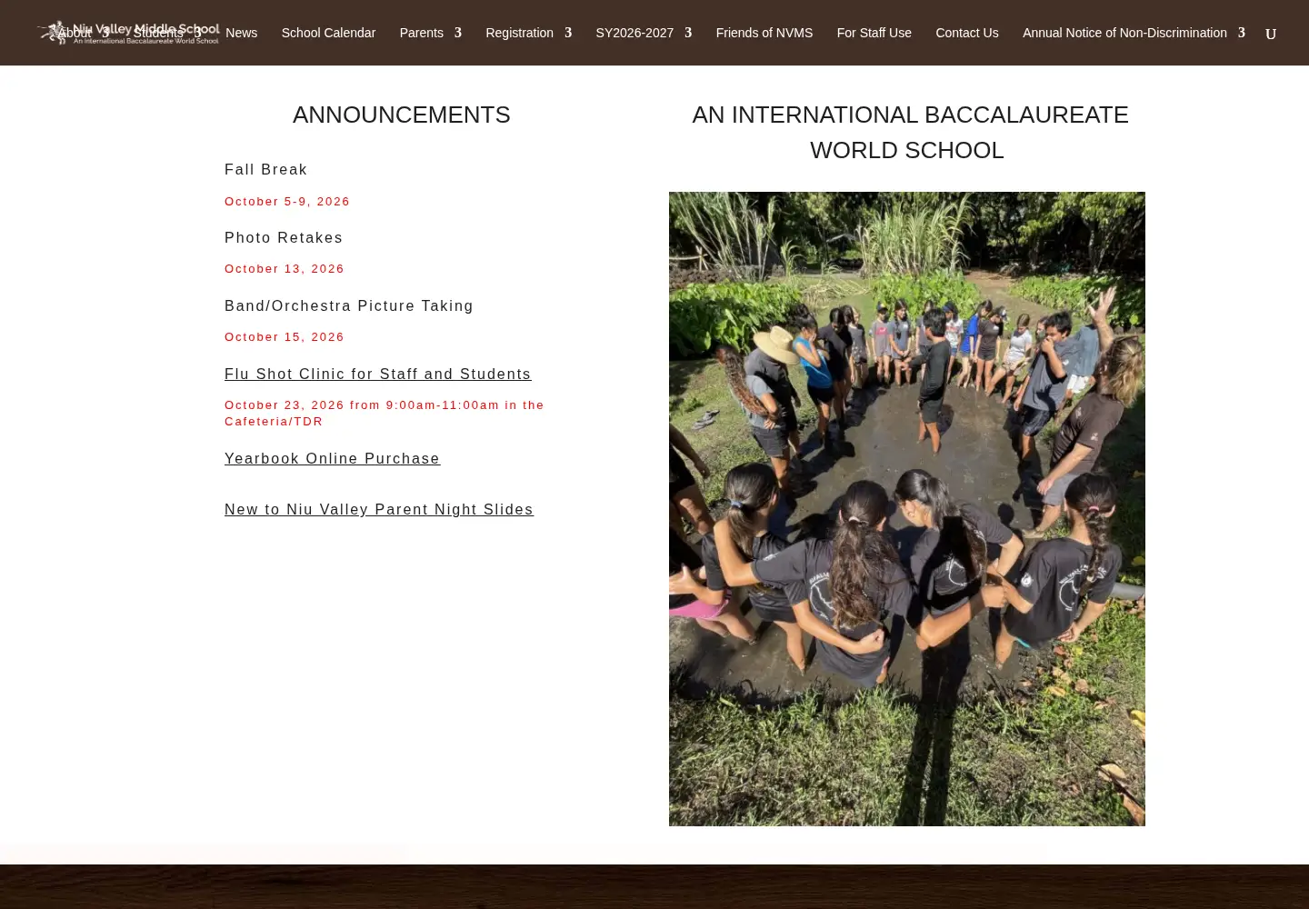Click the ANNOUNCEMENTS heading
The height and width of the screenshot is (909, 1309).
pyautogui.click(x=402, y=115)
